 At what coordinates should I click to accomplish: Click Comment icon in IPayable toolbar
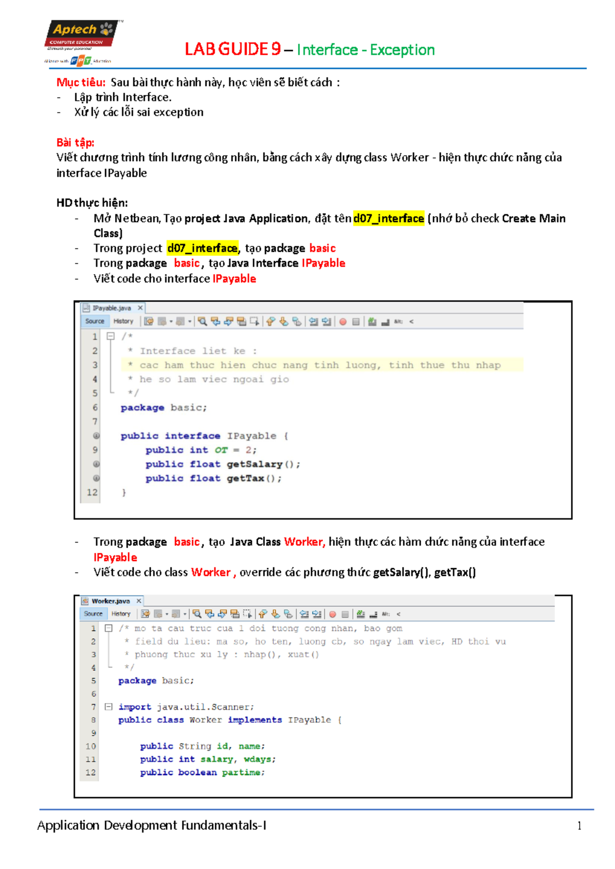[x=372, y=321]
